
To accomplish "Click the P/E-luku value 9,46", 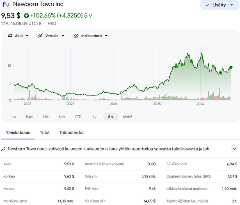I will [152, 189].
